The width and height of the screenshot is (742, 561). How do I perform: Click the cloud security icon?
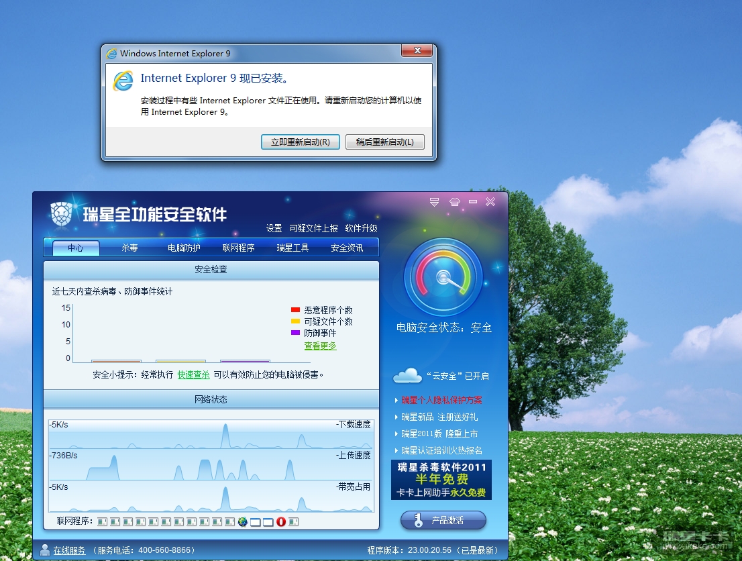coord(407,375)
